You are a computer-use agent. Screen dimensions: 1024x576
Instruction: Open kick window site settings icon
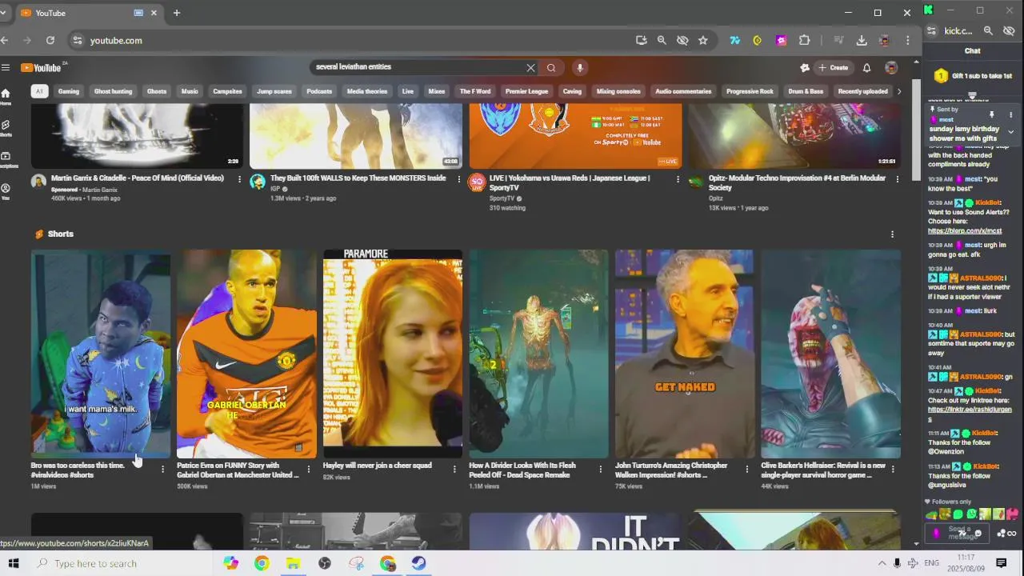click(x=931, y=31)
